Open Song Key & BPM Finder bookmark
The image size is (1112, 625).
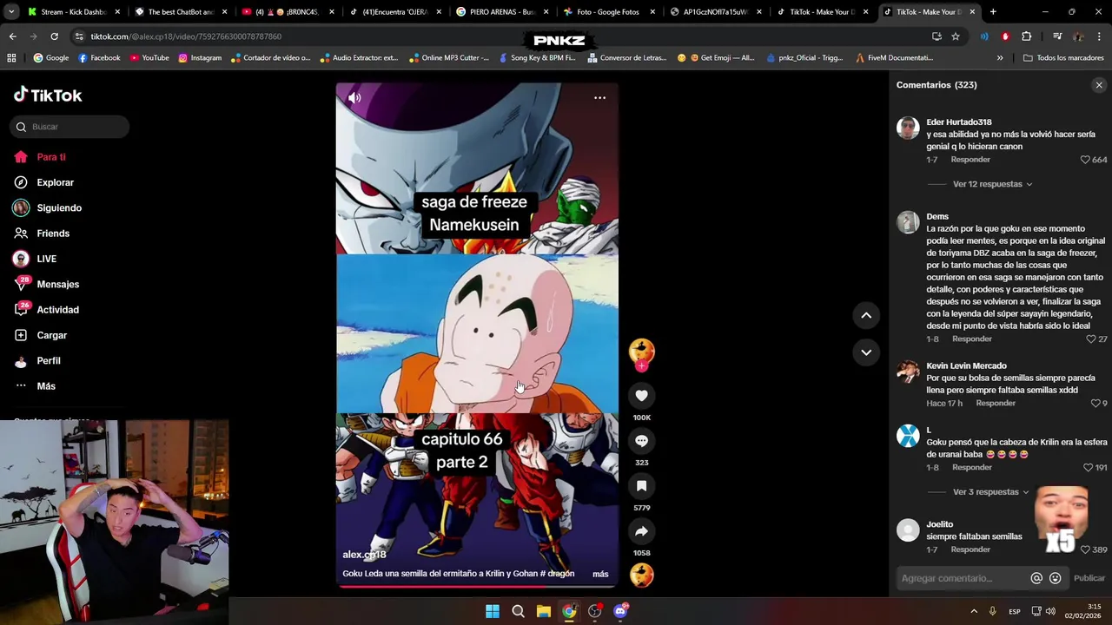point(537,58)
